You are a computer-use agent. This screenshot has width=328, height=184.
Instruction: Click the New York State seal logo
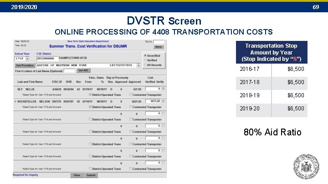click(x=306, y=166)
